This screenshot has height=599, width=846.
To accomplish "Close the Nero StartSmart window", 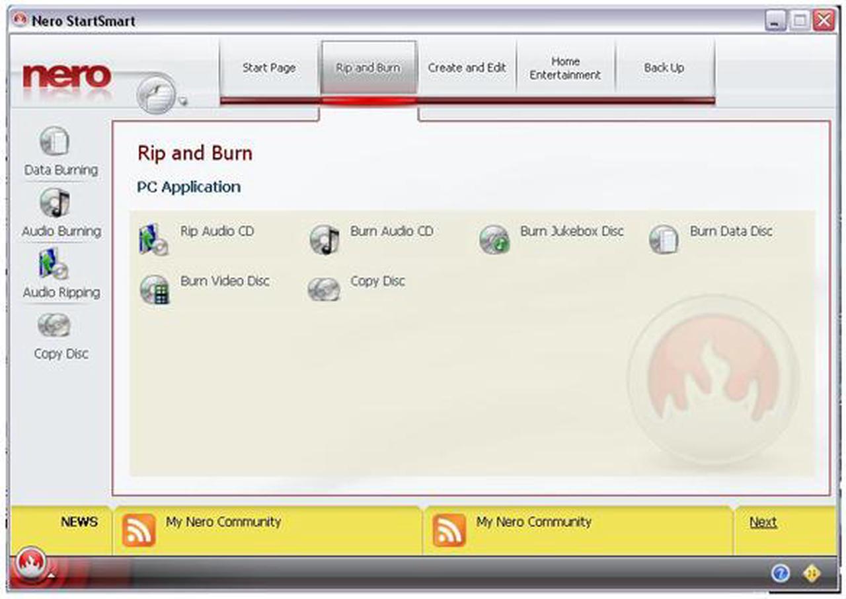I will (824, 20).
